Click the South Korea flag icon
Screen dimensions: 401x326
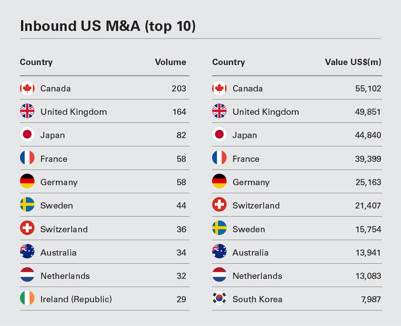[x=219, y=299]
